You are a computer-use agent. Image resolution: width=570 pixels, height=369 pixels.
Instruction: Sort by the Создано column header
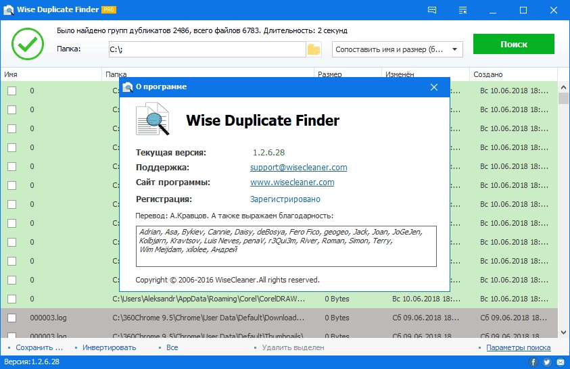click(513, 74)
